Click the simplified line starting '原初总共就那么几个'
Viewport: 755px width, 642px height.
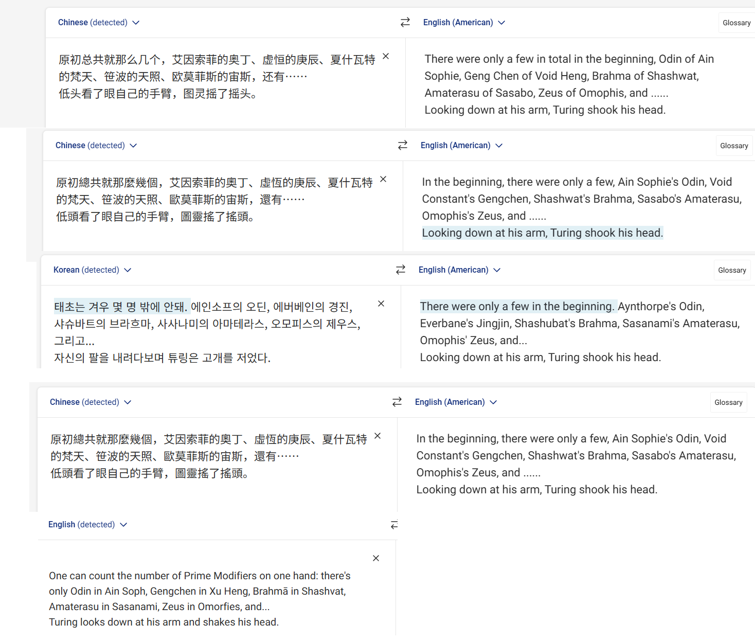217,60
